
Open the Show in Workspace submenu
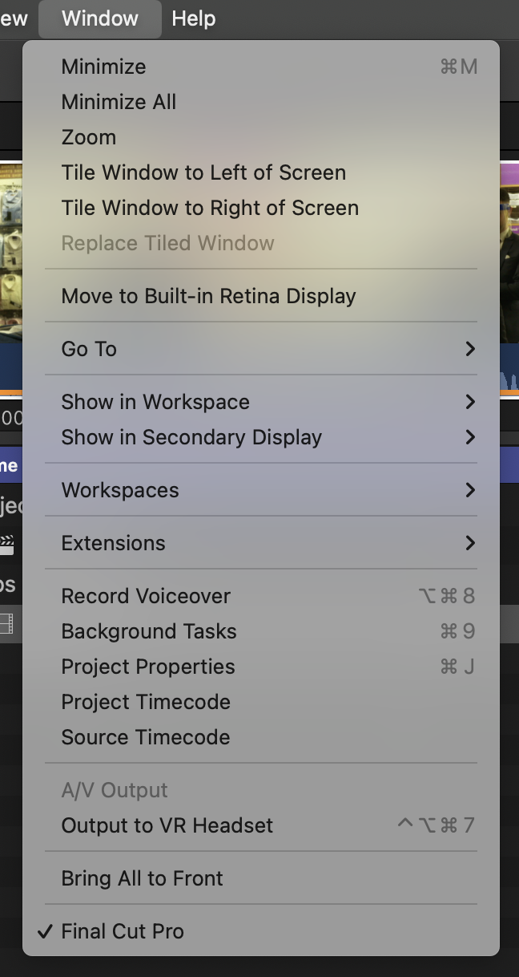pyautogui.click(x=261, y=402)
